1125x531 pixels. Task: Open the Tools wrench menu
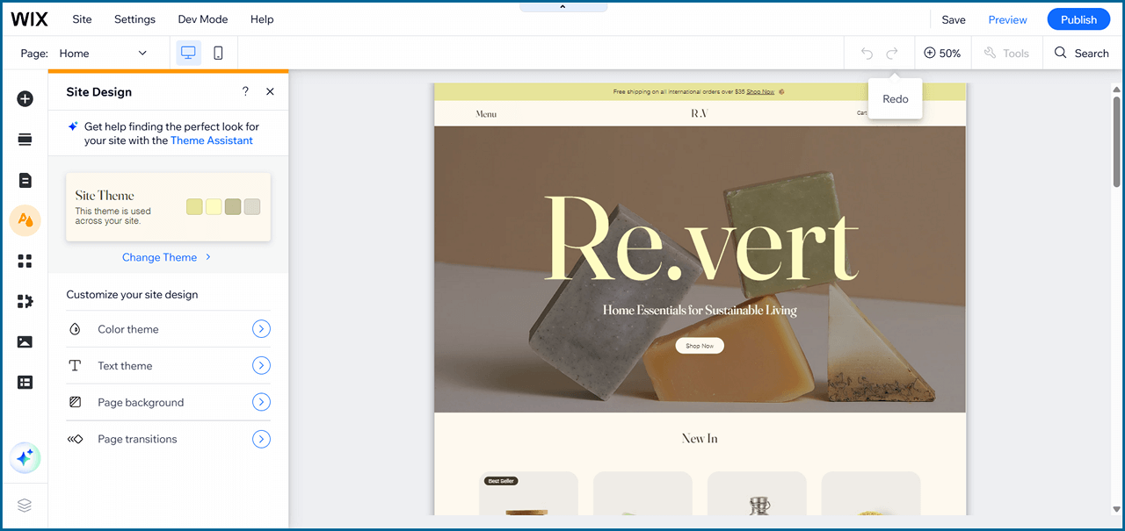1006,53
